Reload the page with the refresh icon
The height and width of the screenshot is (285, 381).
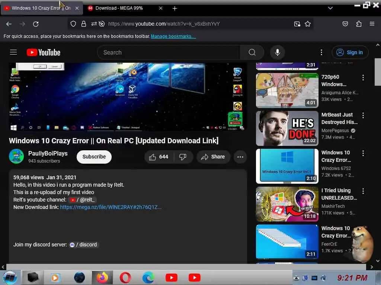point(36,24)
